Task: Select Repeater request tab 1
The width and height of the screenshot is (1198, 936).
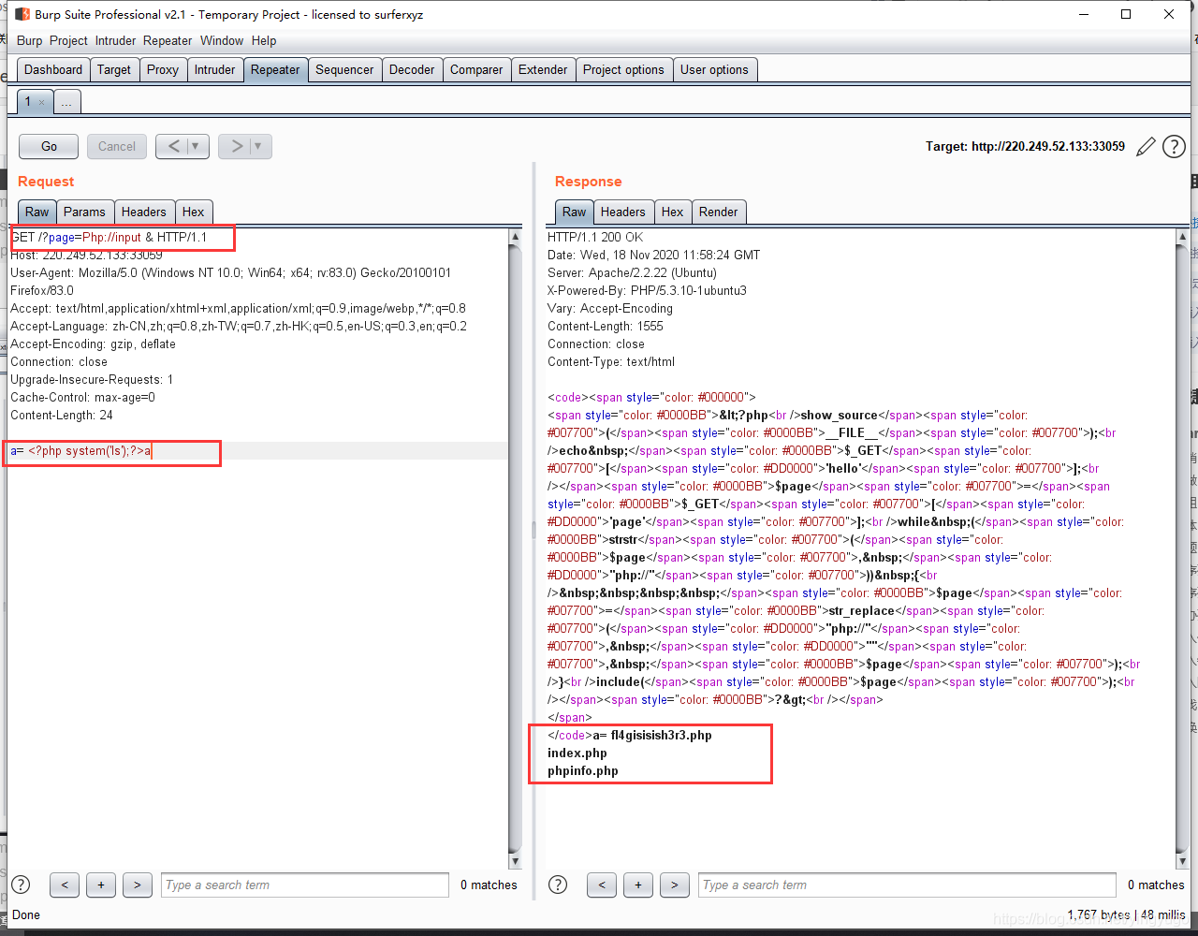Action: point(28,101)
